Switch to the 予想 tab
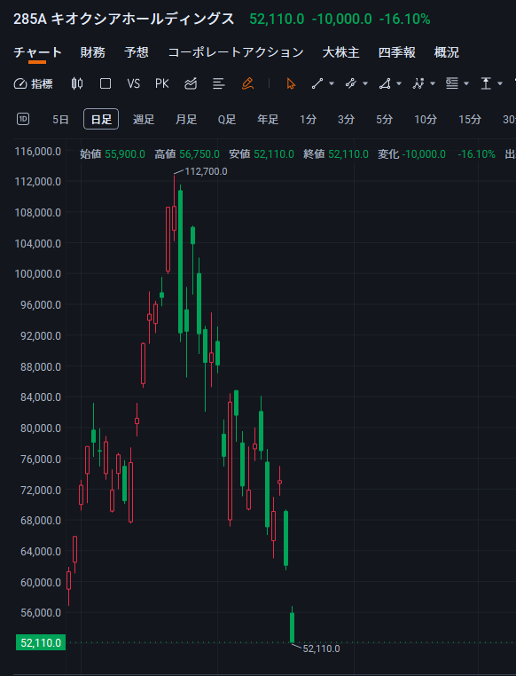 pyautogui.click(x=137, y=52)
